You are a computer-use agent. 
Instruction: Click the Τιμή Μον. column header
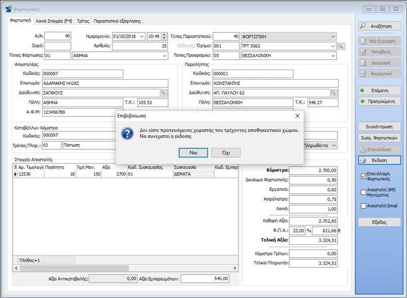[88, 168]
